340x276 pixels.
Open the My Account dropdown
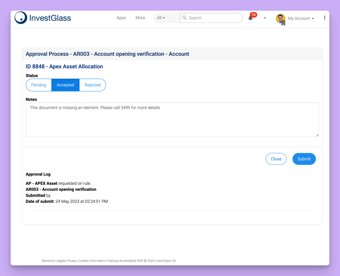coord(301,19)
